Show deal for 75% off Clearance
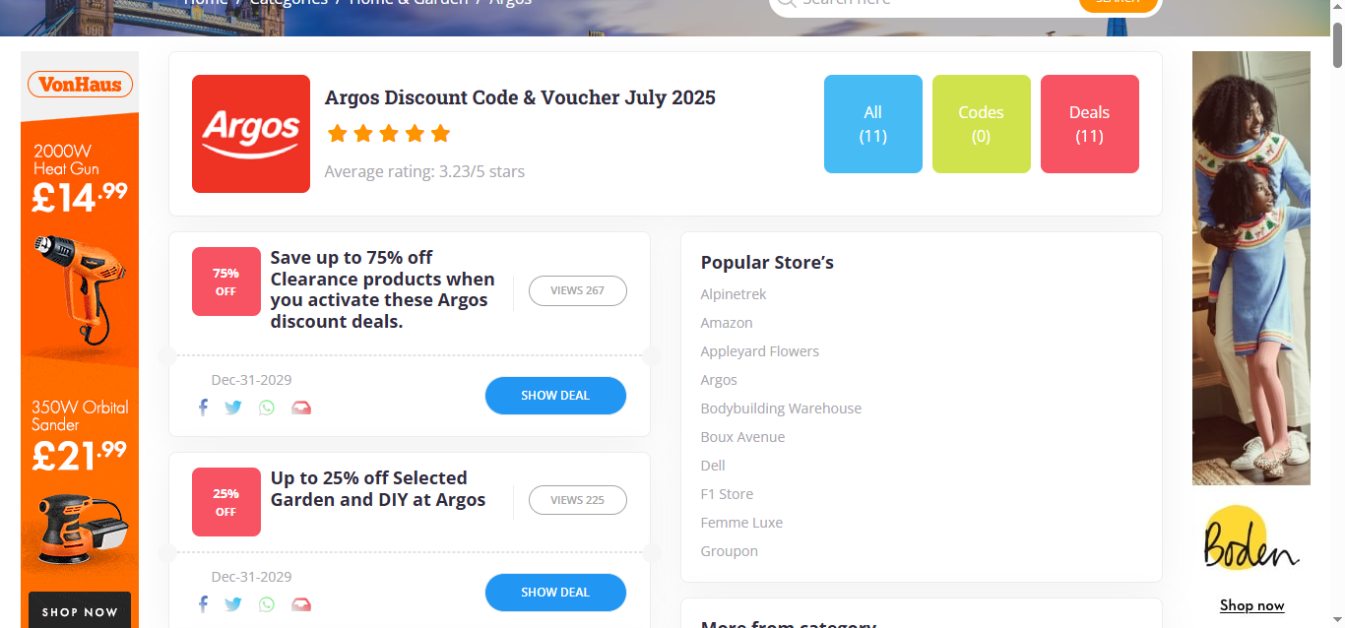 pos(555,396)
